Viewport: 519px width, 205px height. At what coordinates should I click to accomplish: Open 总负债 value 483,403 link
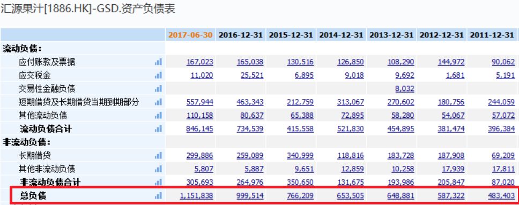tap(501, 196)
